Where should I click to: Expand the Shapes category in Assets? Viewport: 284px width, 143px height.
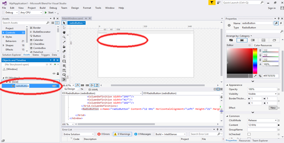point(4,45)
